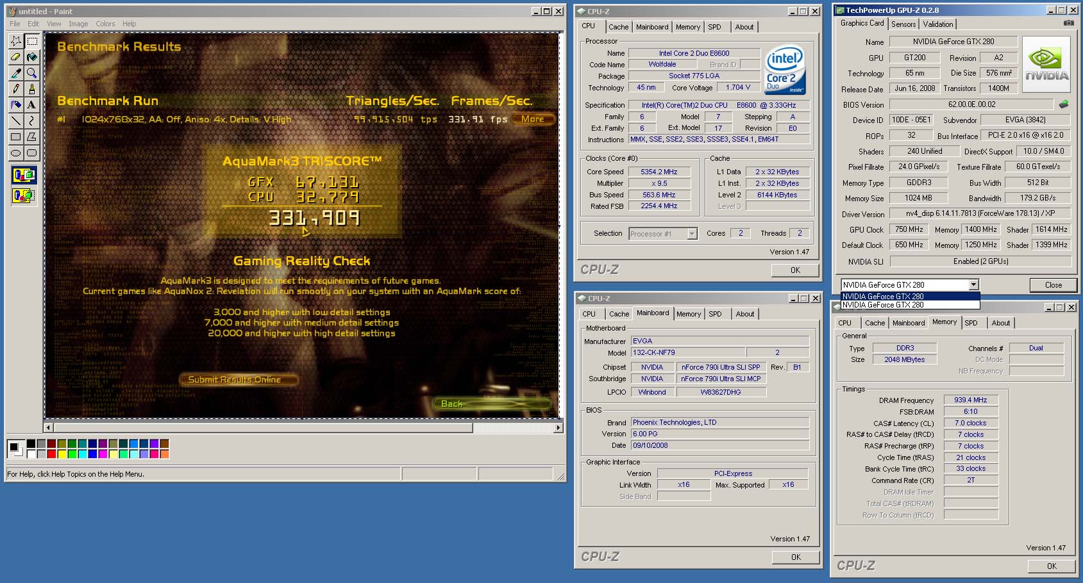Pick the bright red palette swatch

click(x=51, y=454)
